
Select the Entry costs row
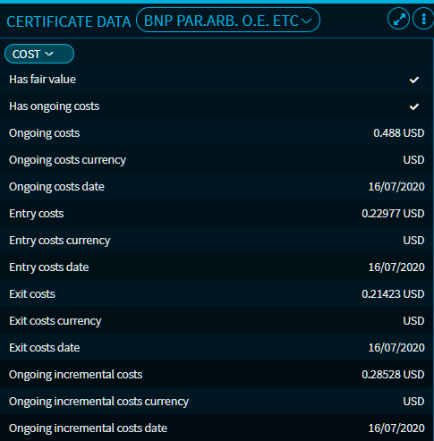217,213
